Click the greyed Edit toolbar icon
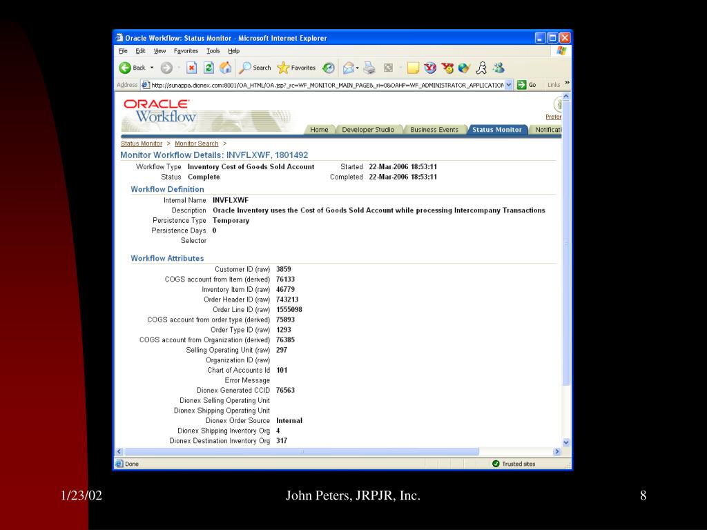This screenshot has height=530, width=707. pyautogui.click(x=388, y=68)
